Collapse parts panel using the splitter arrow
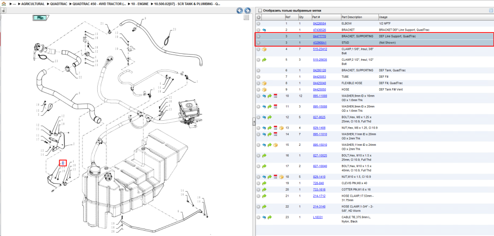 [253, 121]
